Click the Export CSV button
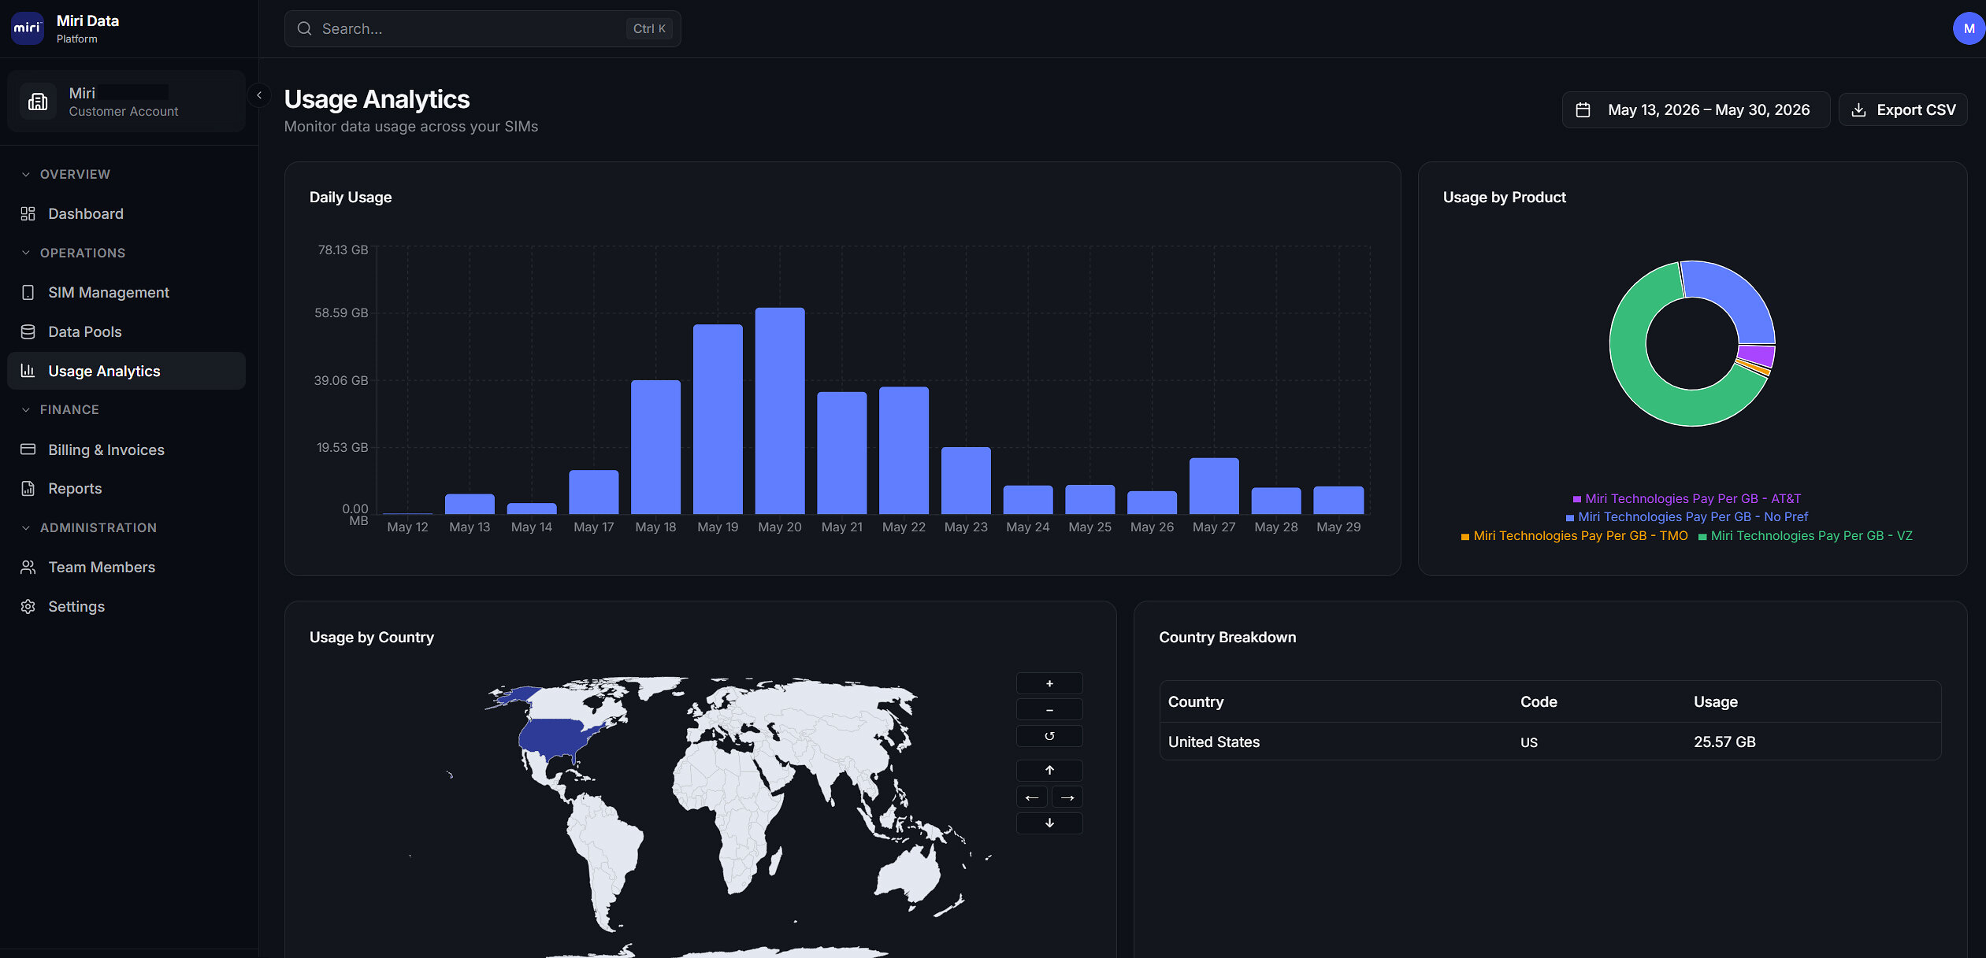The height and width of the screenshot is (958, 1986). coord(1902,109)
